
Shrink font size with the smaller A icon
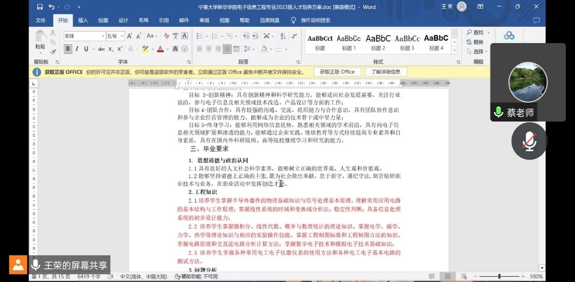[138, 36]
